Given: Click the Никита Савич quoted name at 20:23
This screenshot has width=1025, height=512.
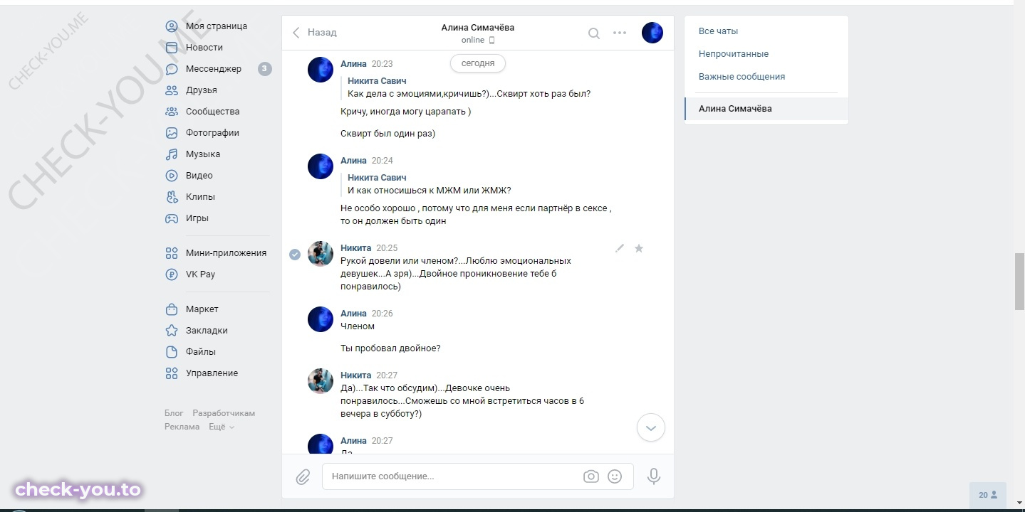Looking at the screenshot, I should [377, 81].
